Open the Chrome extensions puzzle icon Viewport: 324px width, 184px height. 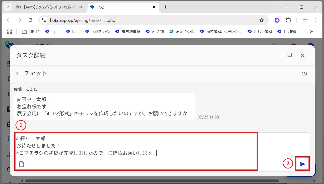(288, 20)
